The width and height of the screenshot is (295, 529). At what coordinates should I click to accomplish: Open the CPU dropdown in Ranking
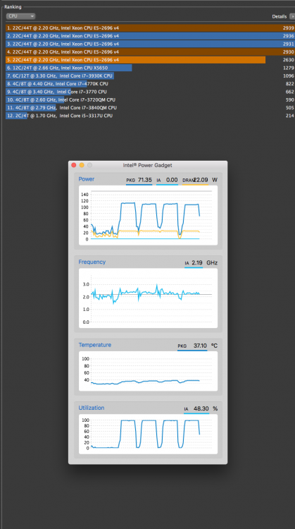point(20,16)
